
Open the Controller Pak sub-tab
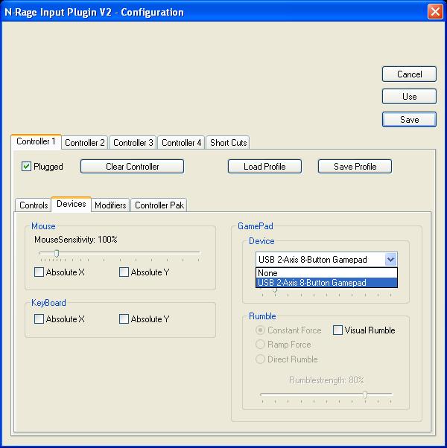(x=159, y=205)
